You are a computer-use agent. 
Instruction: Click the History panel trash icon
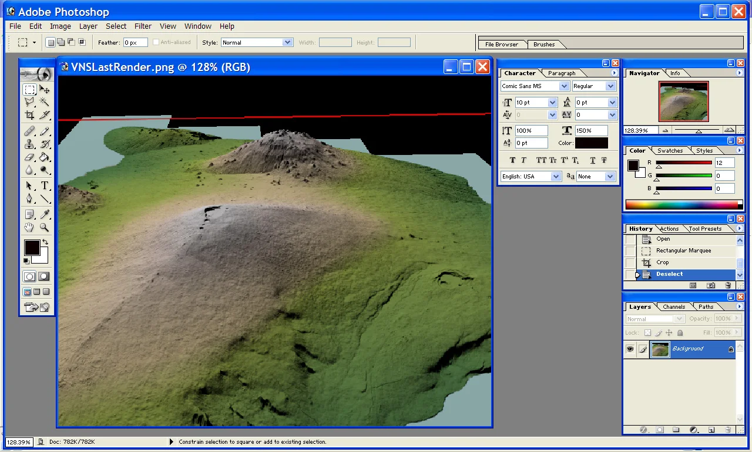pyautogui.click(x=728, y=285)
